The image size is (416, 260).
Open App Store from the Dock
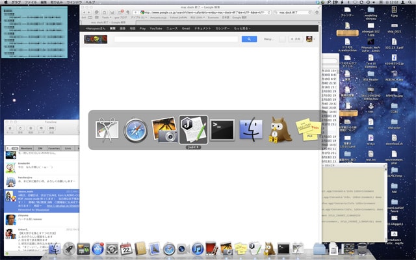click(97, 249)
